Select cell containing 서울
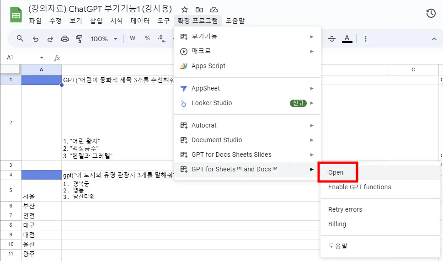 [x=41, y=191]
